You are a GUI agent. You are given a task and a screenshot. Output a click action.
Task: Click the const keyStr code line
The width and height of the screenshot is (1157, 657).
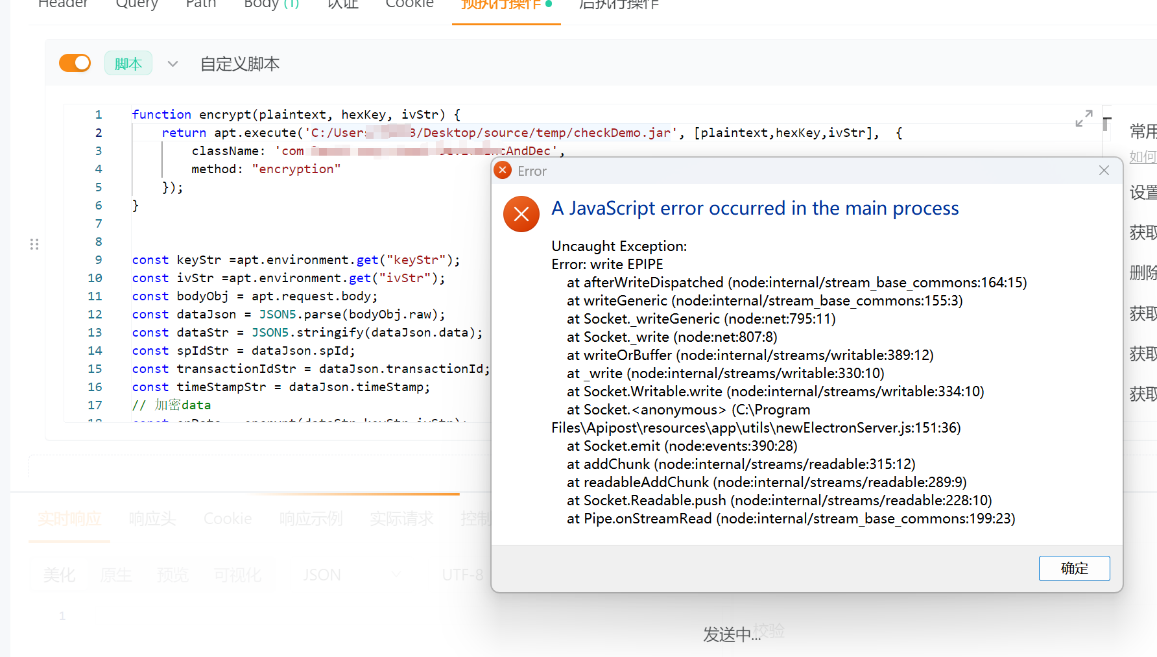(296, 260)
